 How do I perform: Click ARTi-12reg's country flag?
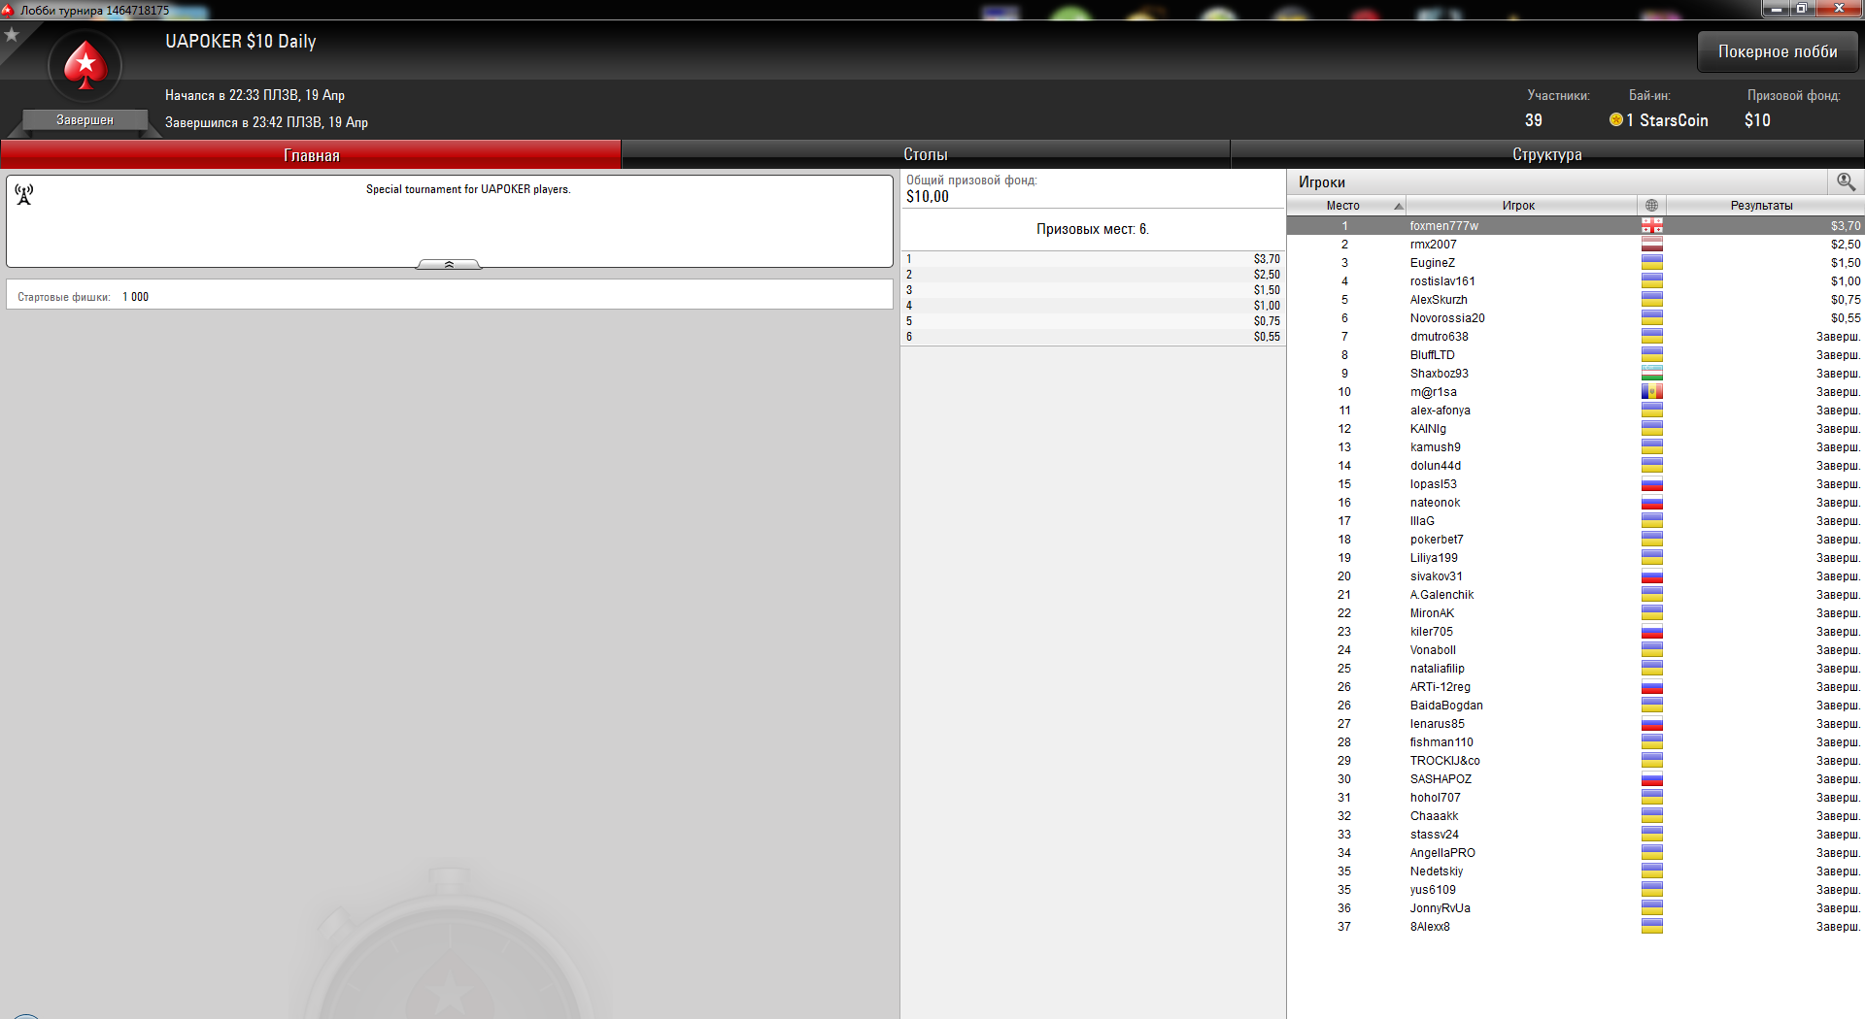point(1651,686)
